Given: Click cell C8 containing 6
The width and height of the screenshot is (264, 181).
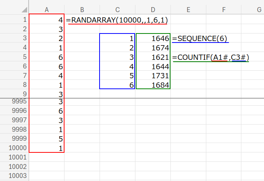Looking at the screenshot, I should (x=117, y=85).
